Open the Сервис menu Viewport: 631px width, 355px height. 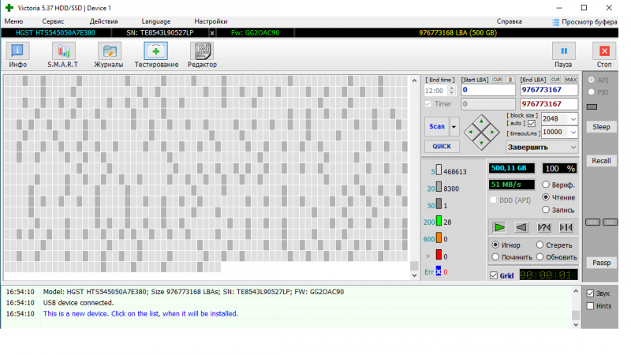coord(54,21)
